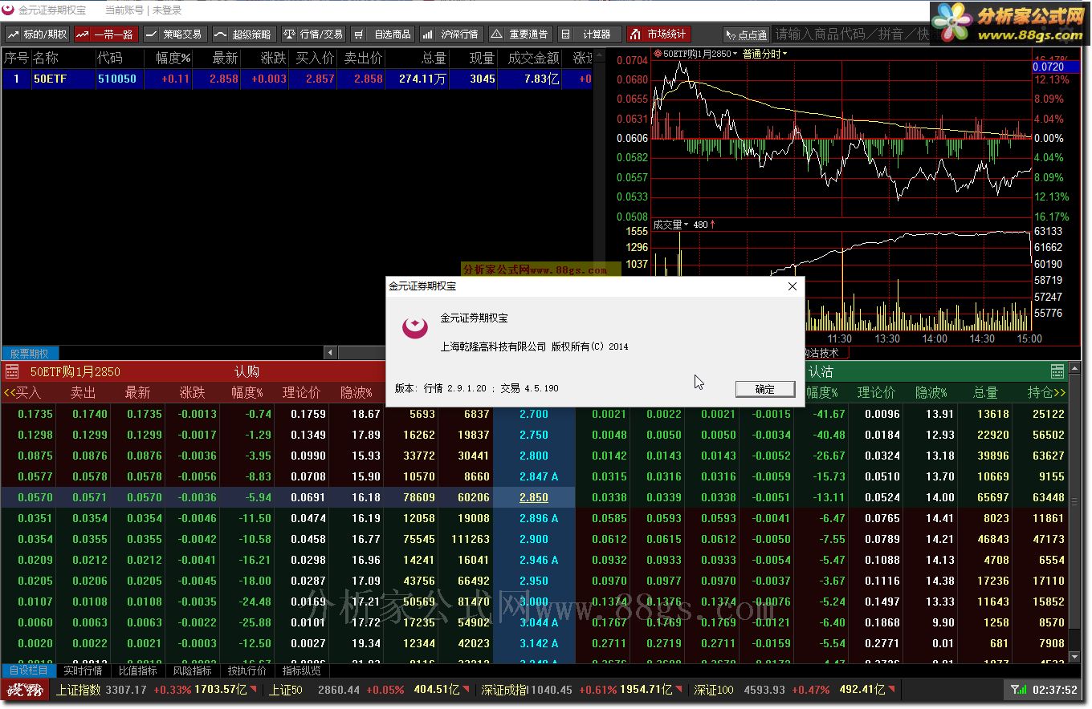The image size is (1092, 709).
Task: Select the 2.700 strike price row
Action: point(534,414)
